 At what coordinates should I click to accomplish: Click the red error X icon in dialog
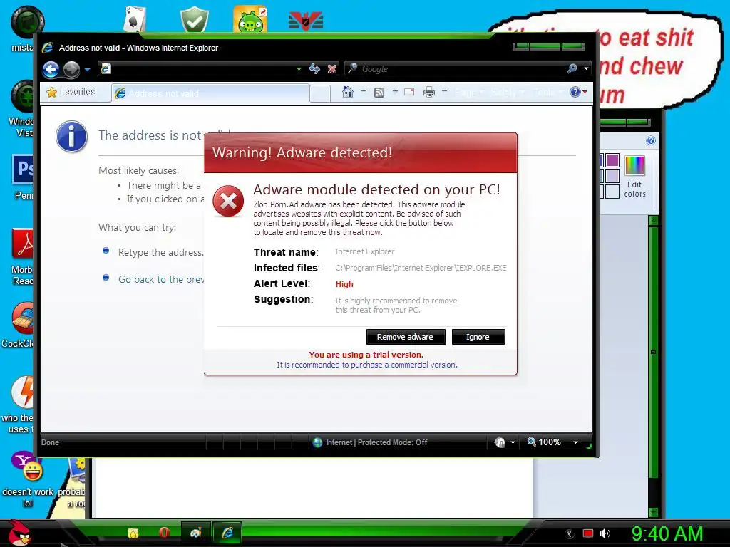point(228,202)
